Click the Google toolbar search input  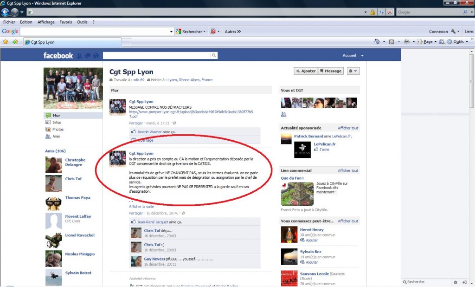(x=95, y=31)
